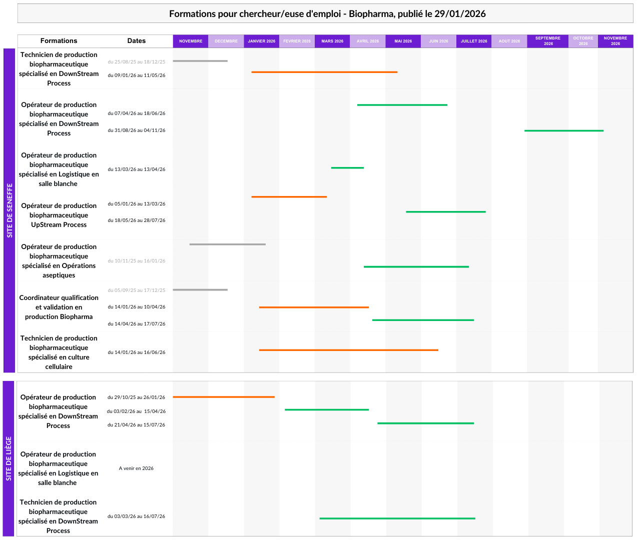This screenshot has width=638, height=540.
Task: Select the green bar spanning September to November 2026
Action: pos(563,130)
